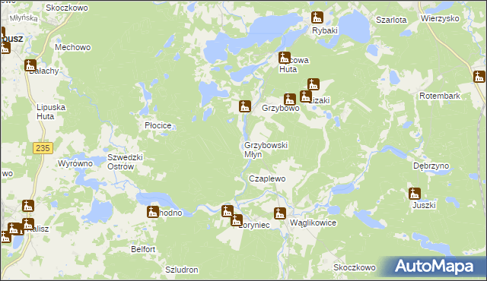
Task: Select the Płocice place label
Action: (158, 125)
